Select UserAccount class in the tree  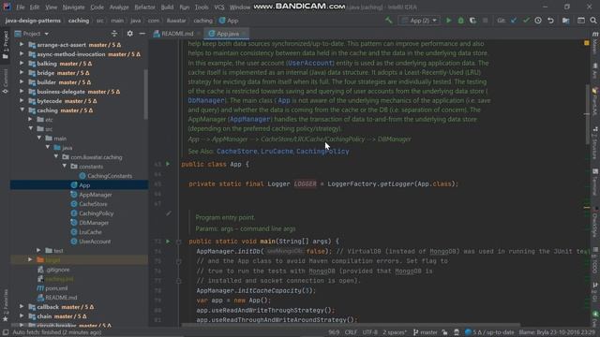tap(95, 242)
